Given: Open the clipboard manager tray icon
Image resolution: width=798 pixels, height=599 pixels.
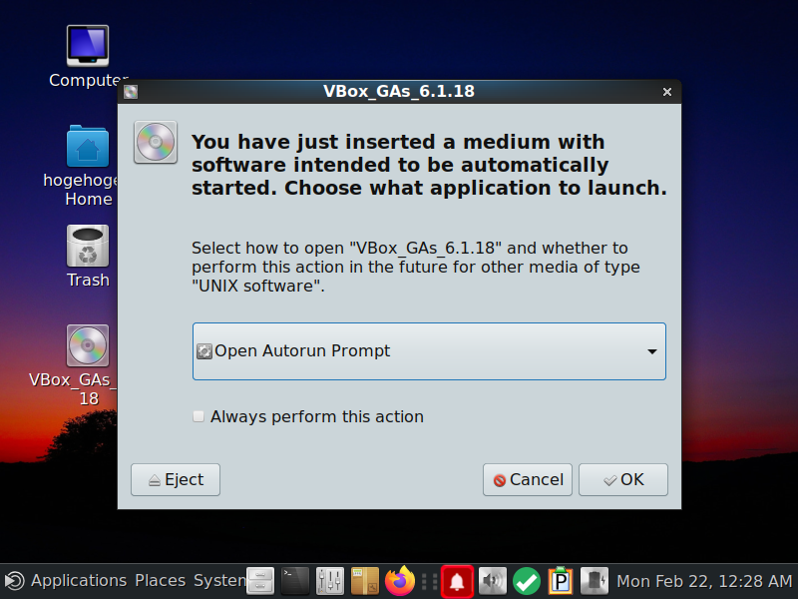Looking at the screenshot, I should click(561, 581).
